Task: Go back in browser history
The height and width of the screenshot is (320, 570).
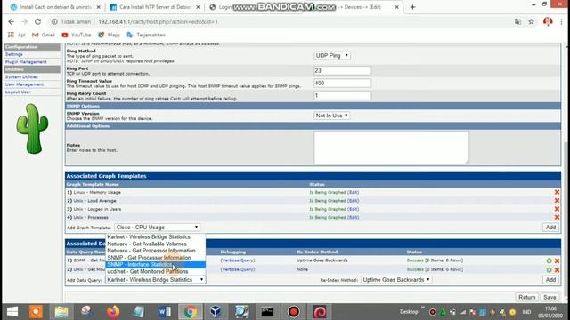Action: (12, 21)
